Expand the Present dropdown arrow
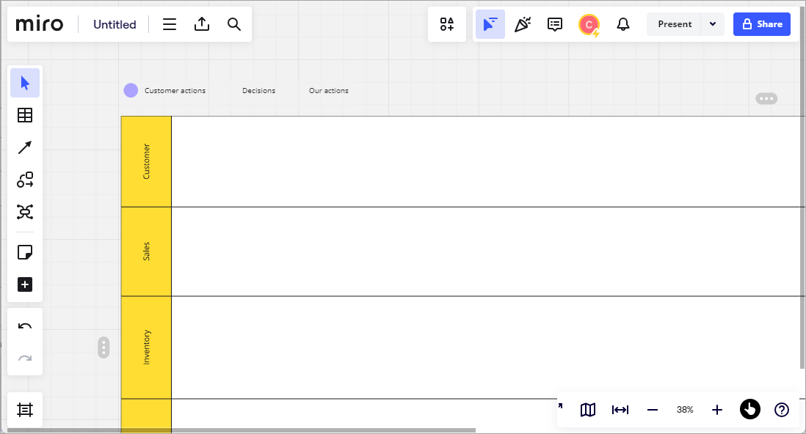 point(713,24)
